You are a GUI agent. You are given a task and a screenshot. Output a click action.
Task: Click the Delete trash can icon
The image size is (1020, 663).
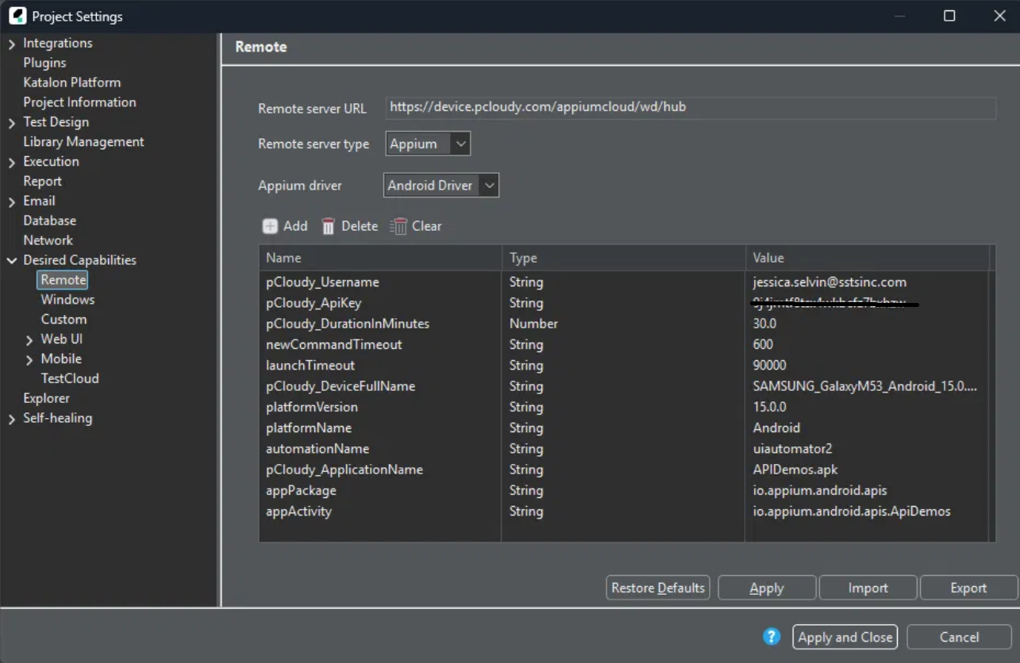[x=328, y=226]
